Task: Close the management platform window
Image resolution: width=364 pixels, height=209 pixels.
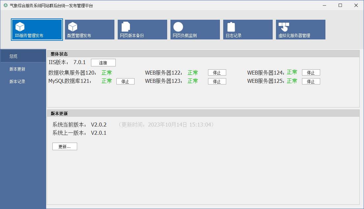Action: 356,5
